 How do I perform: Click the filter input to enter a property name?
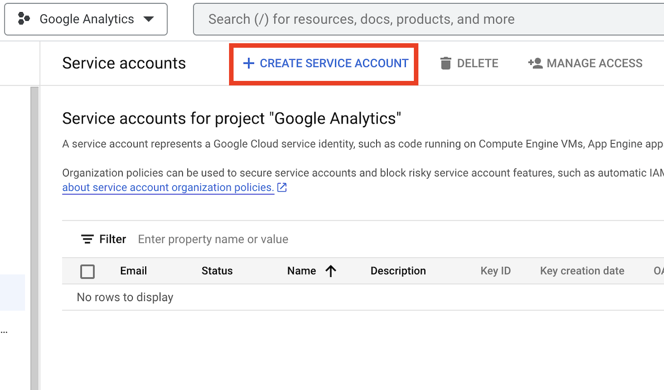213,239
